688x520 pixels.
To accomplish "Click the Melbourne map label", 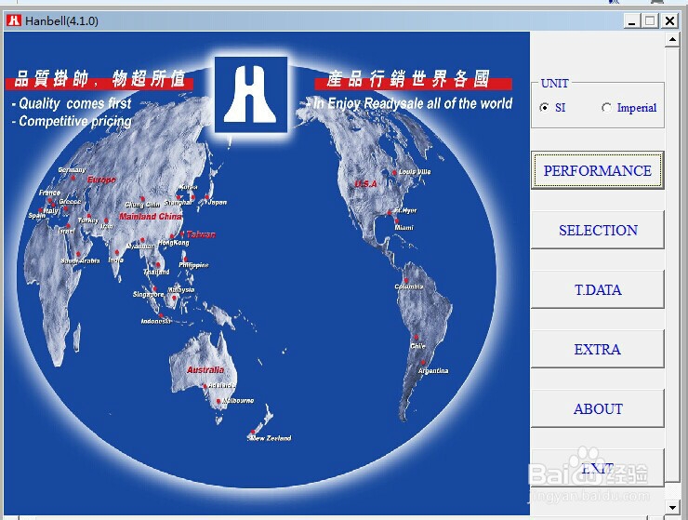I will pos(238,400).
